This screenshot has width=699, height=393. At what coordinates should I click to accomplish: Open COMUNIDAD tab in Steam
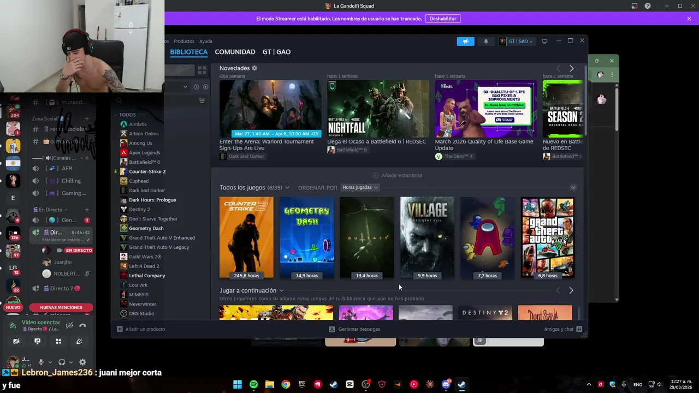[x=235, y=52]
